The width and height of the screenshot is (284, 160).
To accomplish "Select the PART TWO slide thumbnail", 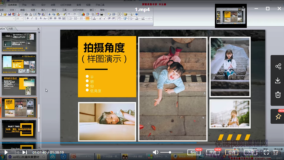I will [19, 129].
